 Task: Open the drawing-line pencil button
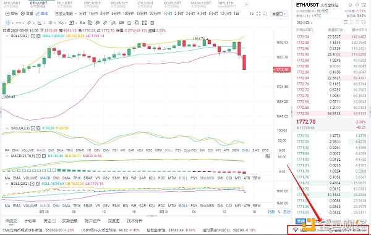click(41, 14)
